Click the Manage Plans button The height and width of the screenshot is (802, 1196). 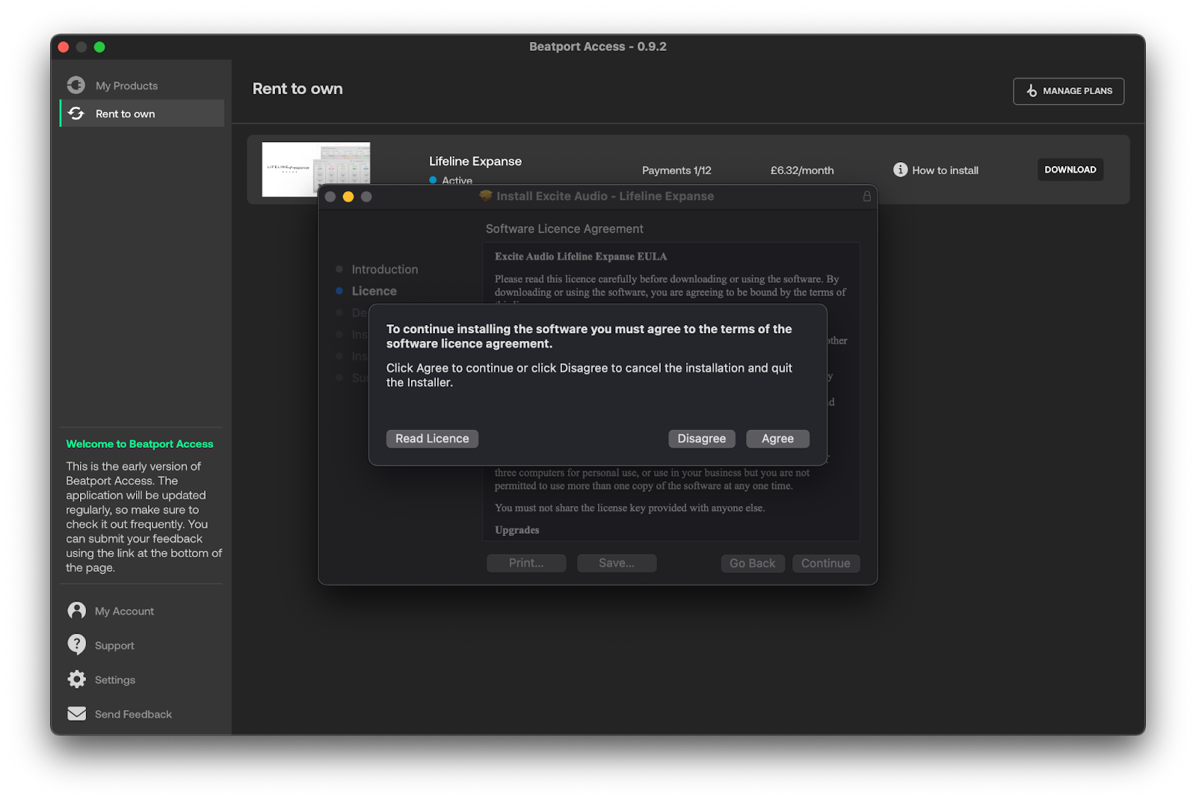pyautogui.click(x=1068, y=91)
